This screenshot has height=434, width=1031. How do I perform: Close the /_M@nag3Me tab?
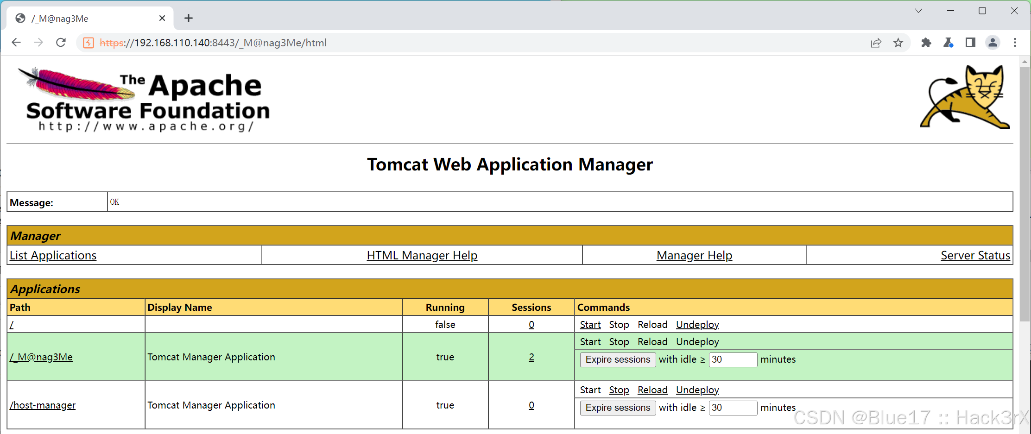162,18
